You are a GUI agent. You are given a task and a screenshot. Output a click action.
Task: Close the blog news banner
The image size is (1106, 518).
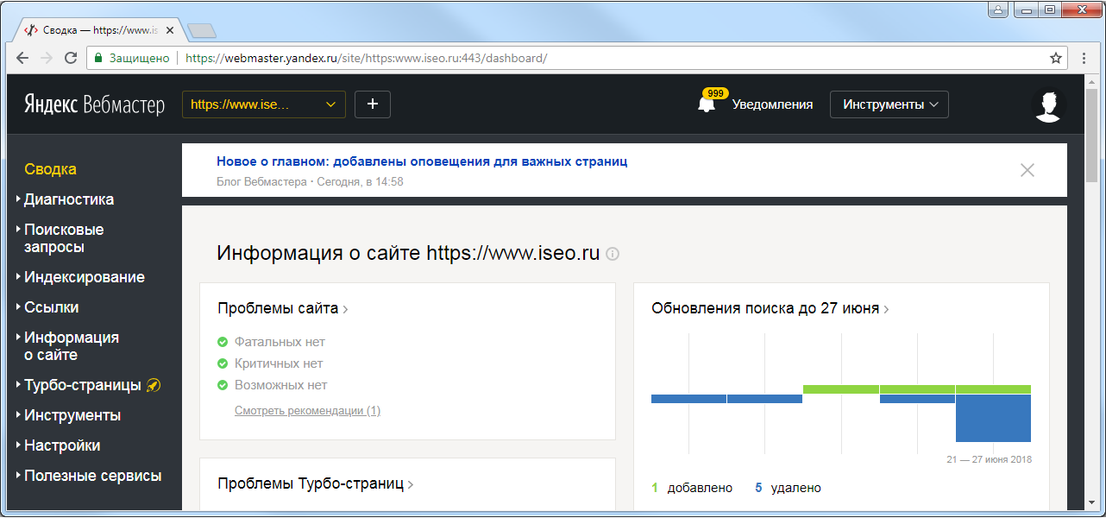point(1027,170)
